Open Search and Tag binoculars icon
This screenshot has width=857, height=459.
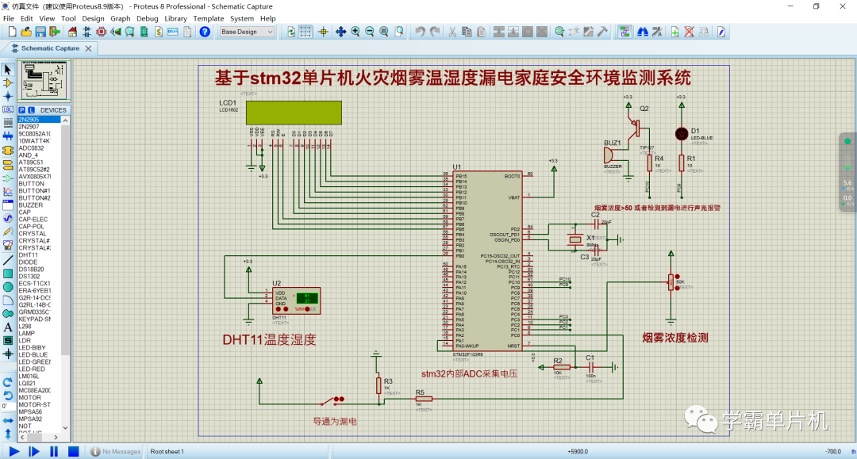643,32
